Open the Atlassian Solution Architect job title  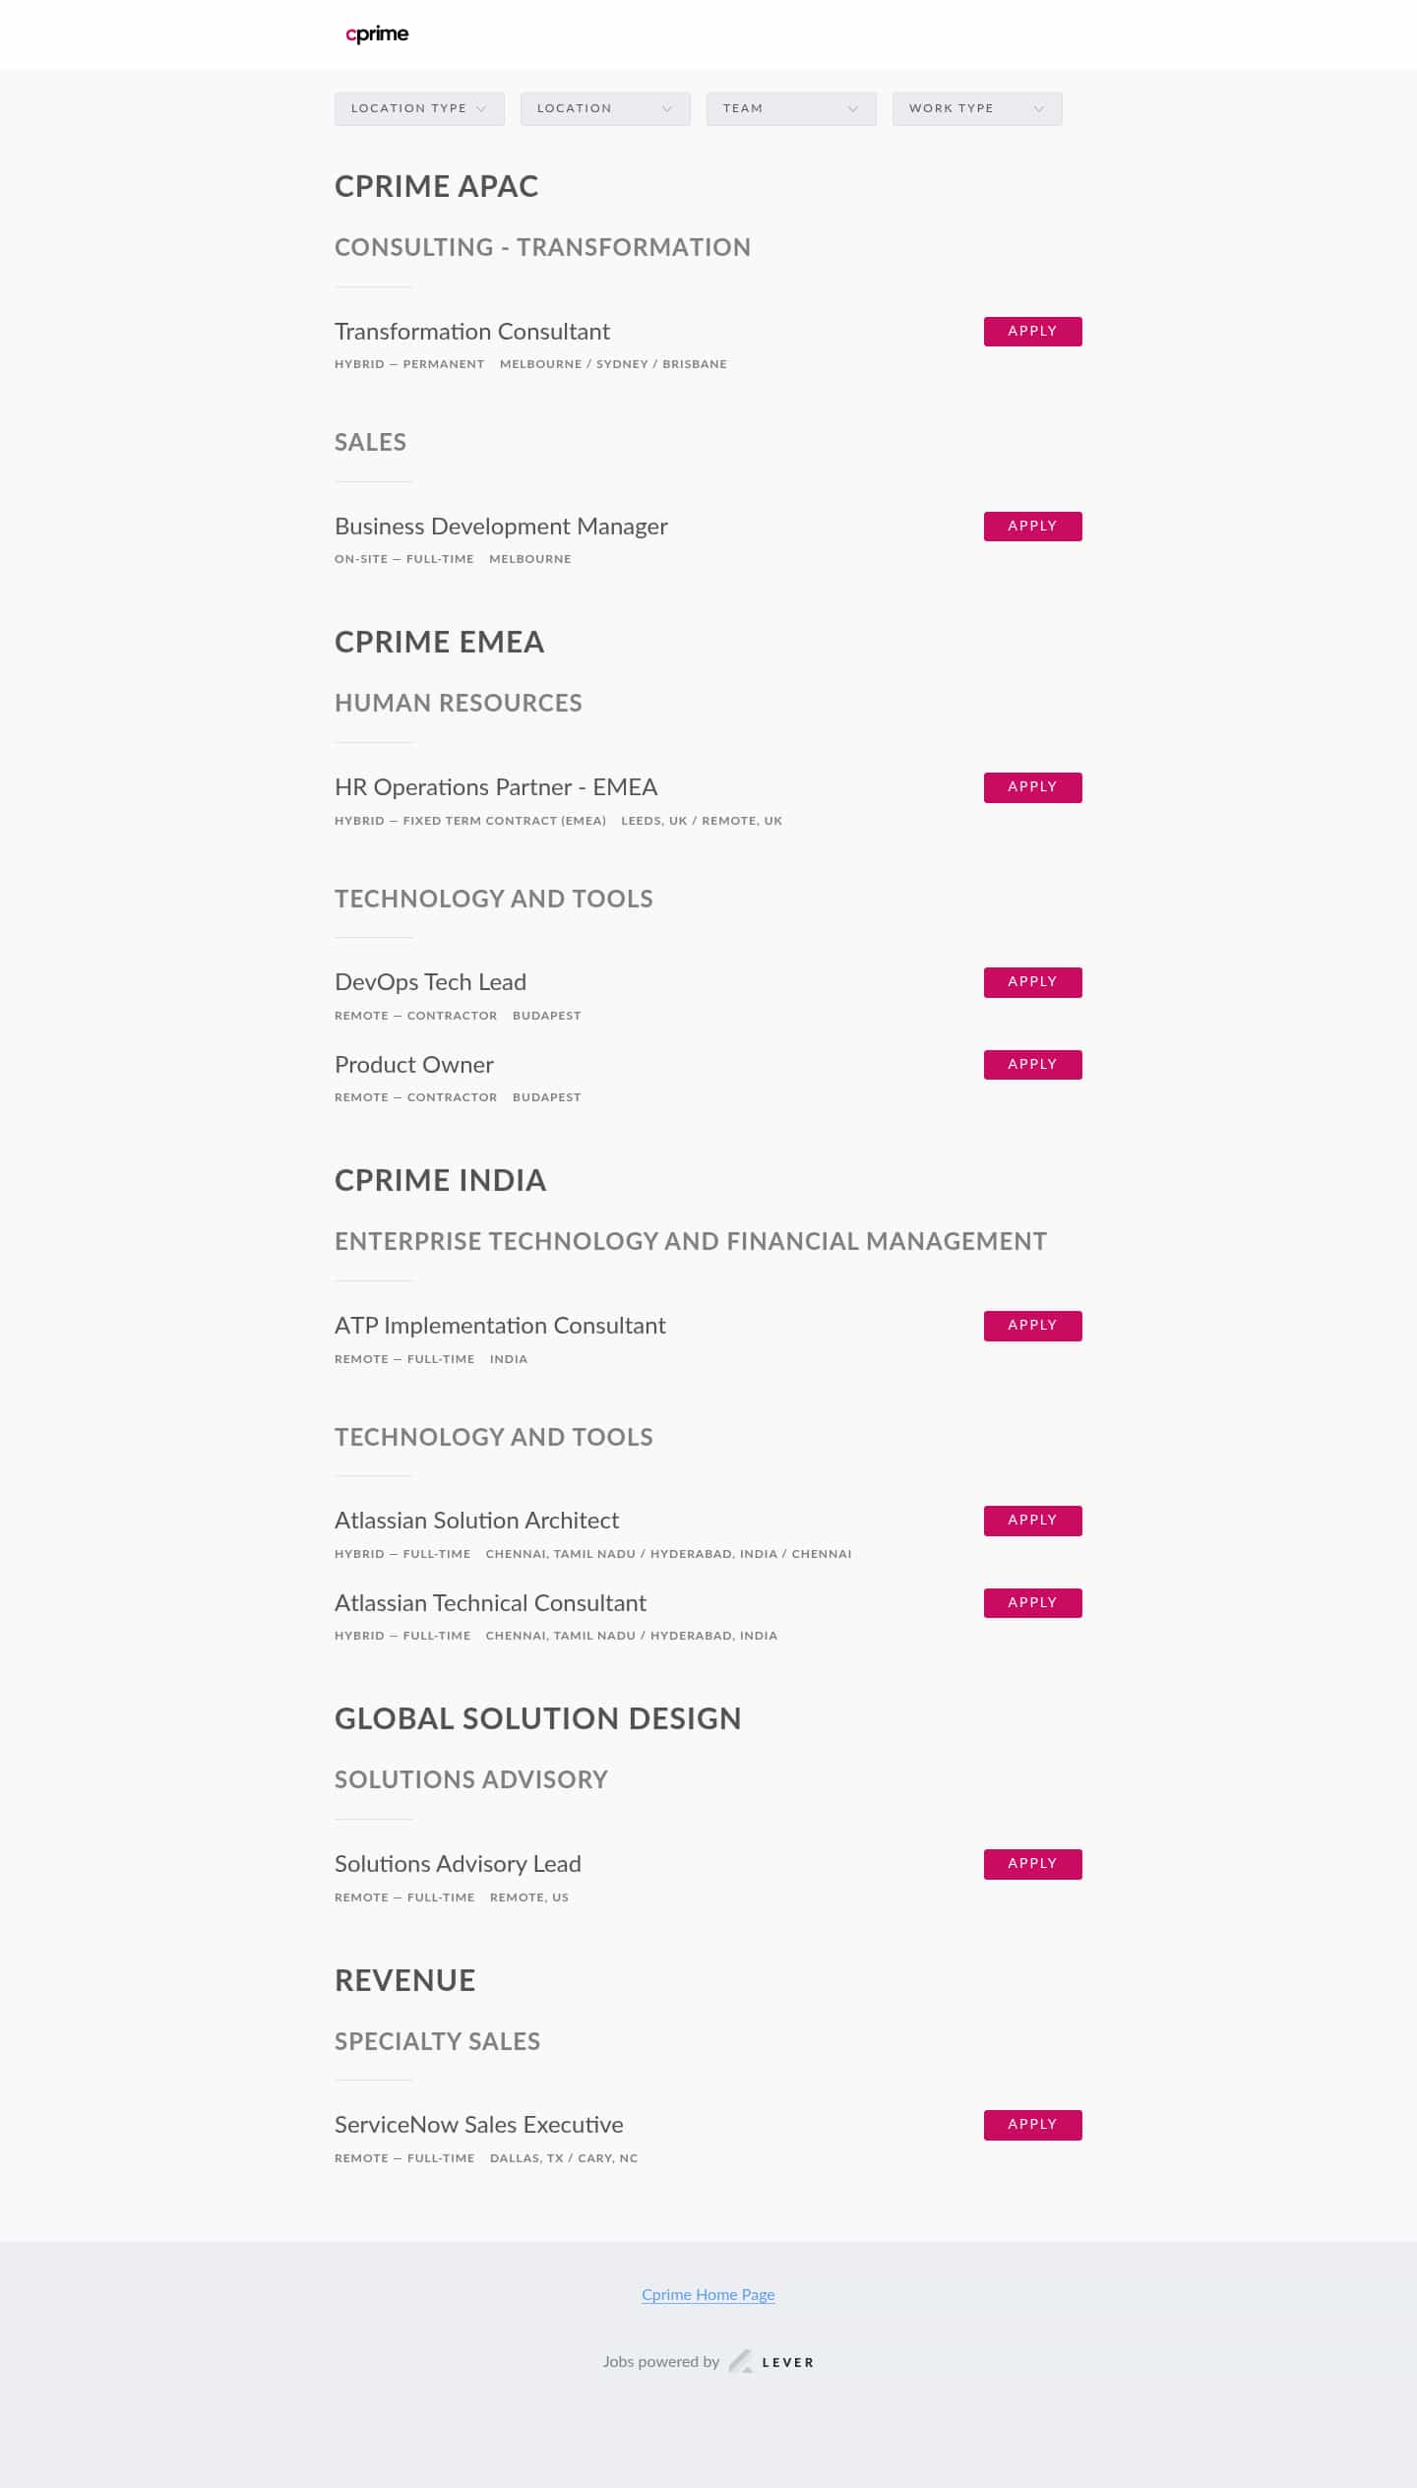[x=476, y=1521]
